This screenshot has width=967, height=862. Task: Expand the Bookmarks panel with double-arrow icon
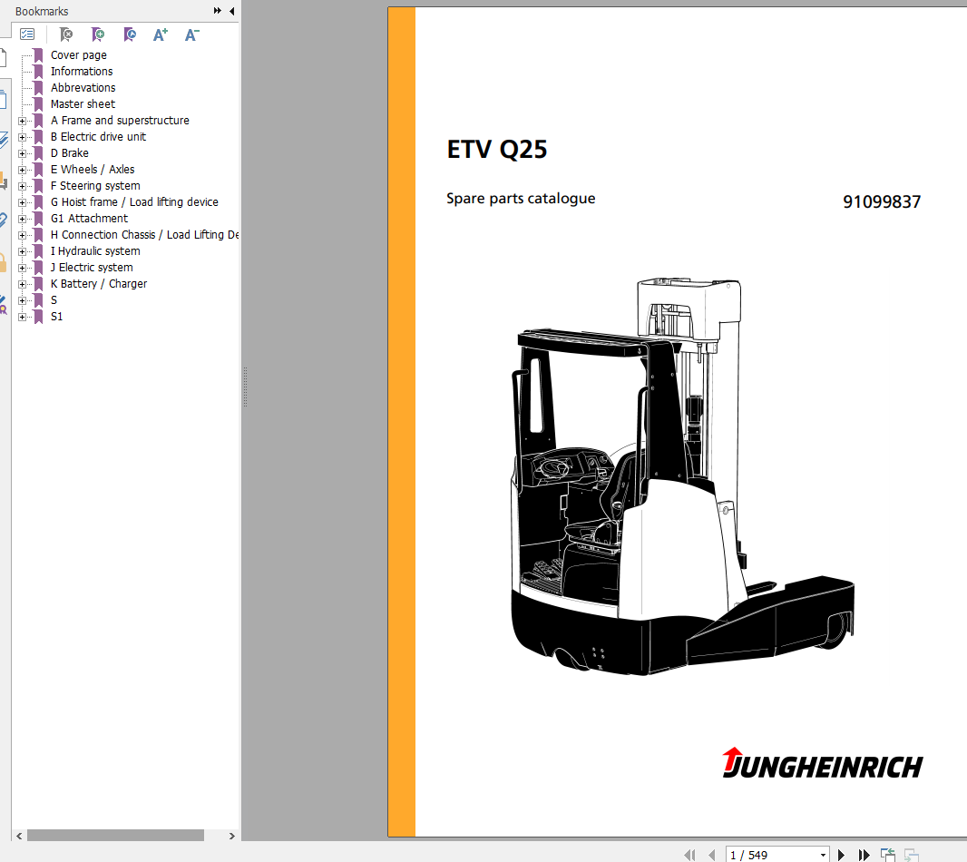coord(217,11)
